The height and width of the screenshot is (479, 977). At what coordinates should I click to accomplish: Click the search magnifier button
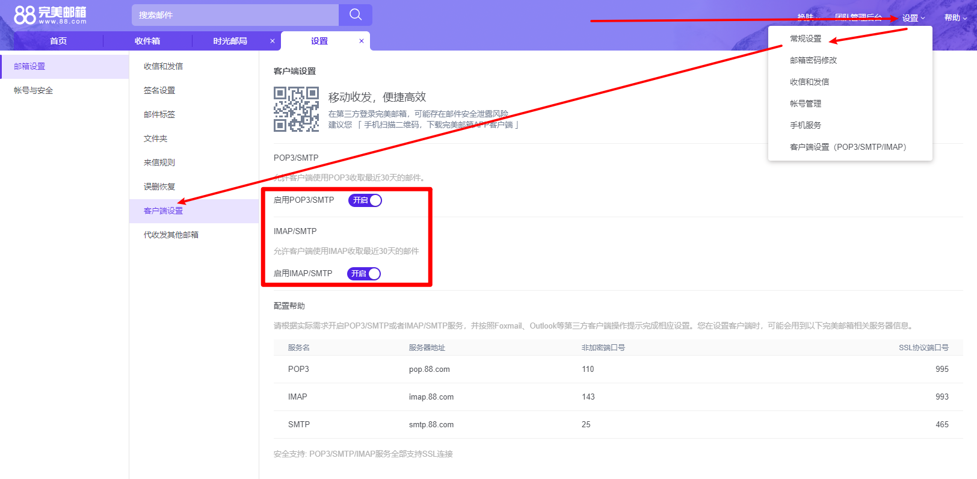(356, 14)
